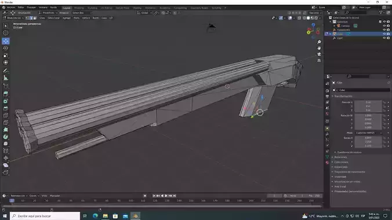Open the Vértice menu in viewport header

coord(86,18)
